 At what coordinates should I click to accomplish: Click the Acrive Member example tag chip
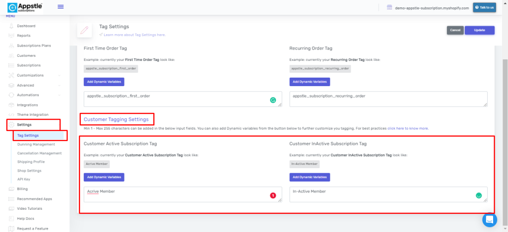click(x=97, y=164)
